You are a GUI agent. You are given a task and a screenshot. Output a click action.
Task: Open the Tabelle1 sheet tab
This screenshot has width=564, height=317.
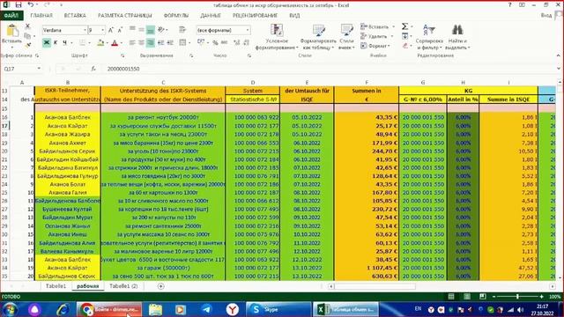click(x=56, y=286)
